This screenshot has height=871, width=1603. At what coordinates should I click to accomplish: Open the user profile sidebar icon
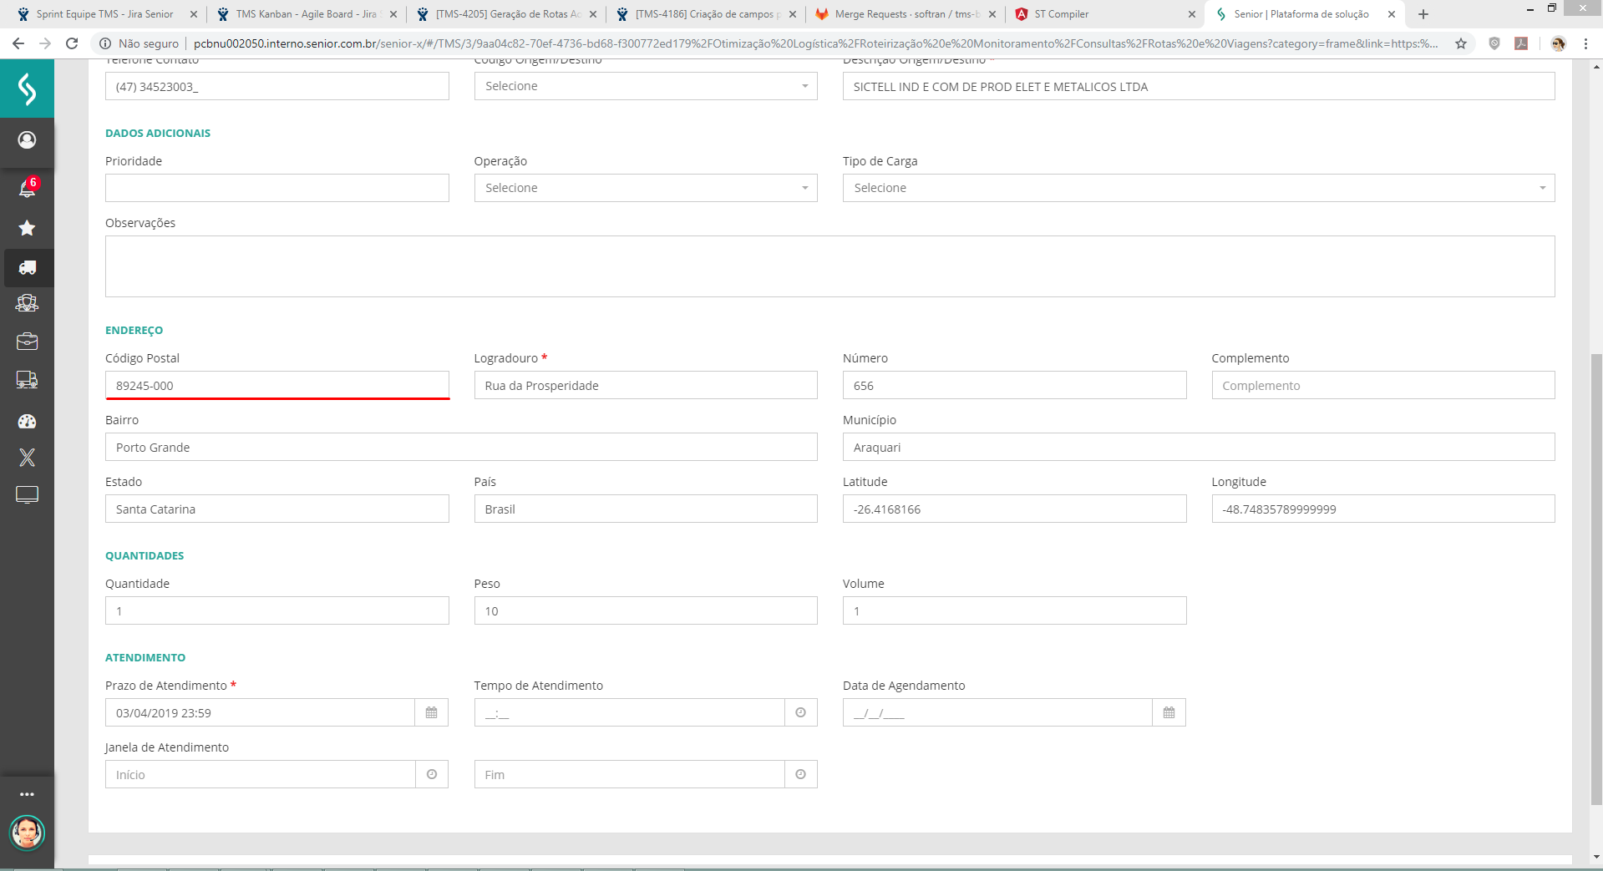click(27, 139)
